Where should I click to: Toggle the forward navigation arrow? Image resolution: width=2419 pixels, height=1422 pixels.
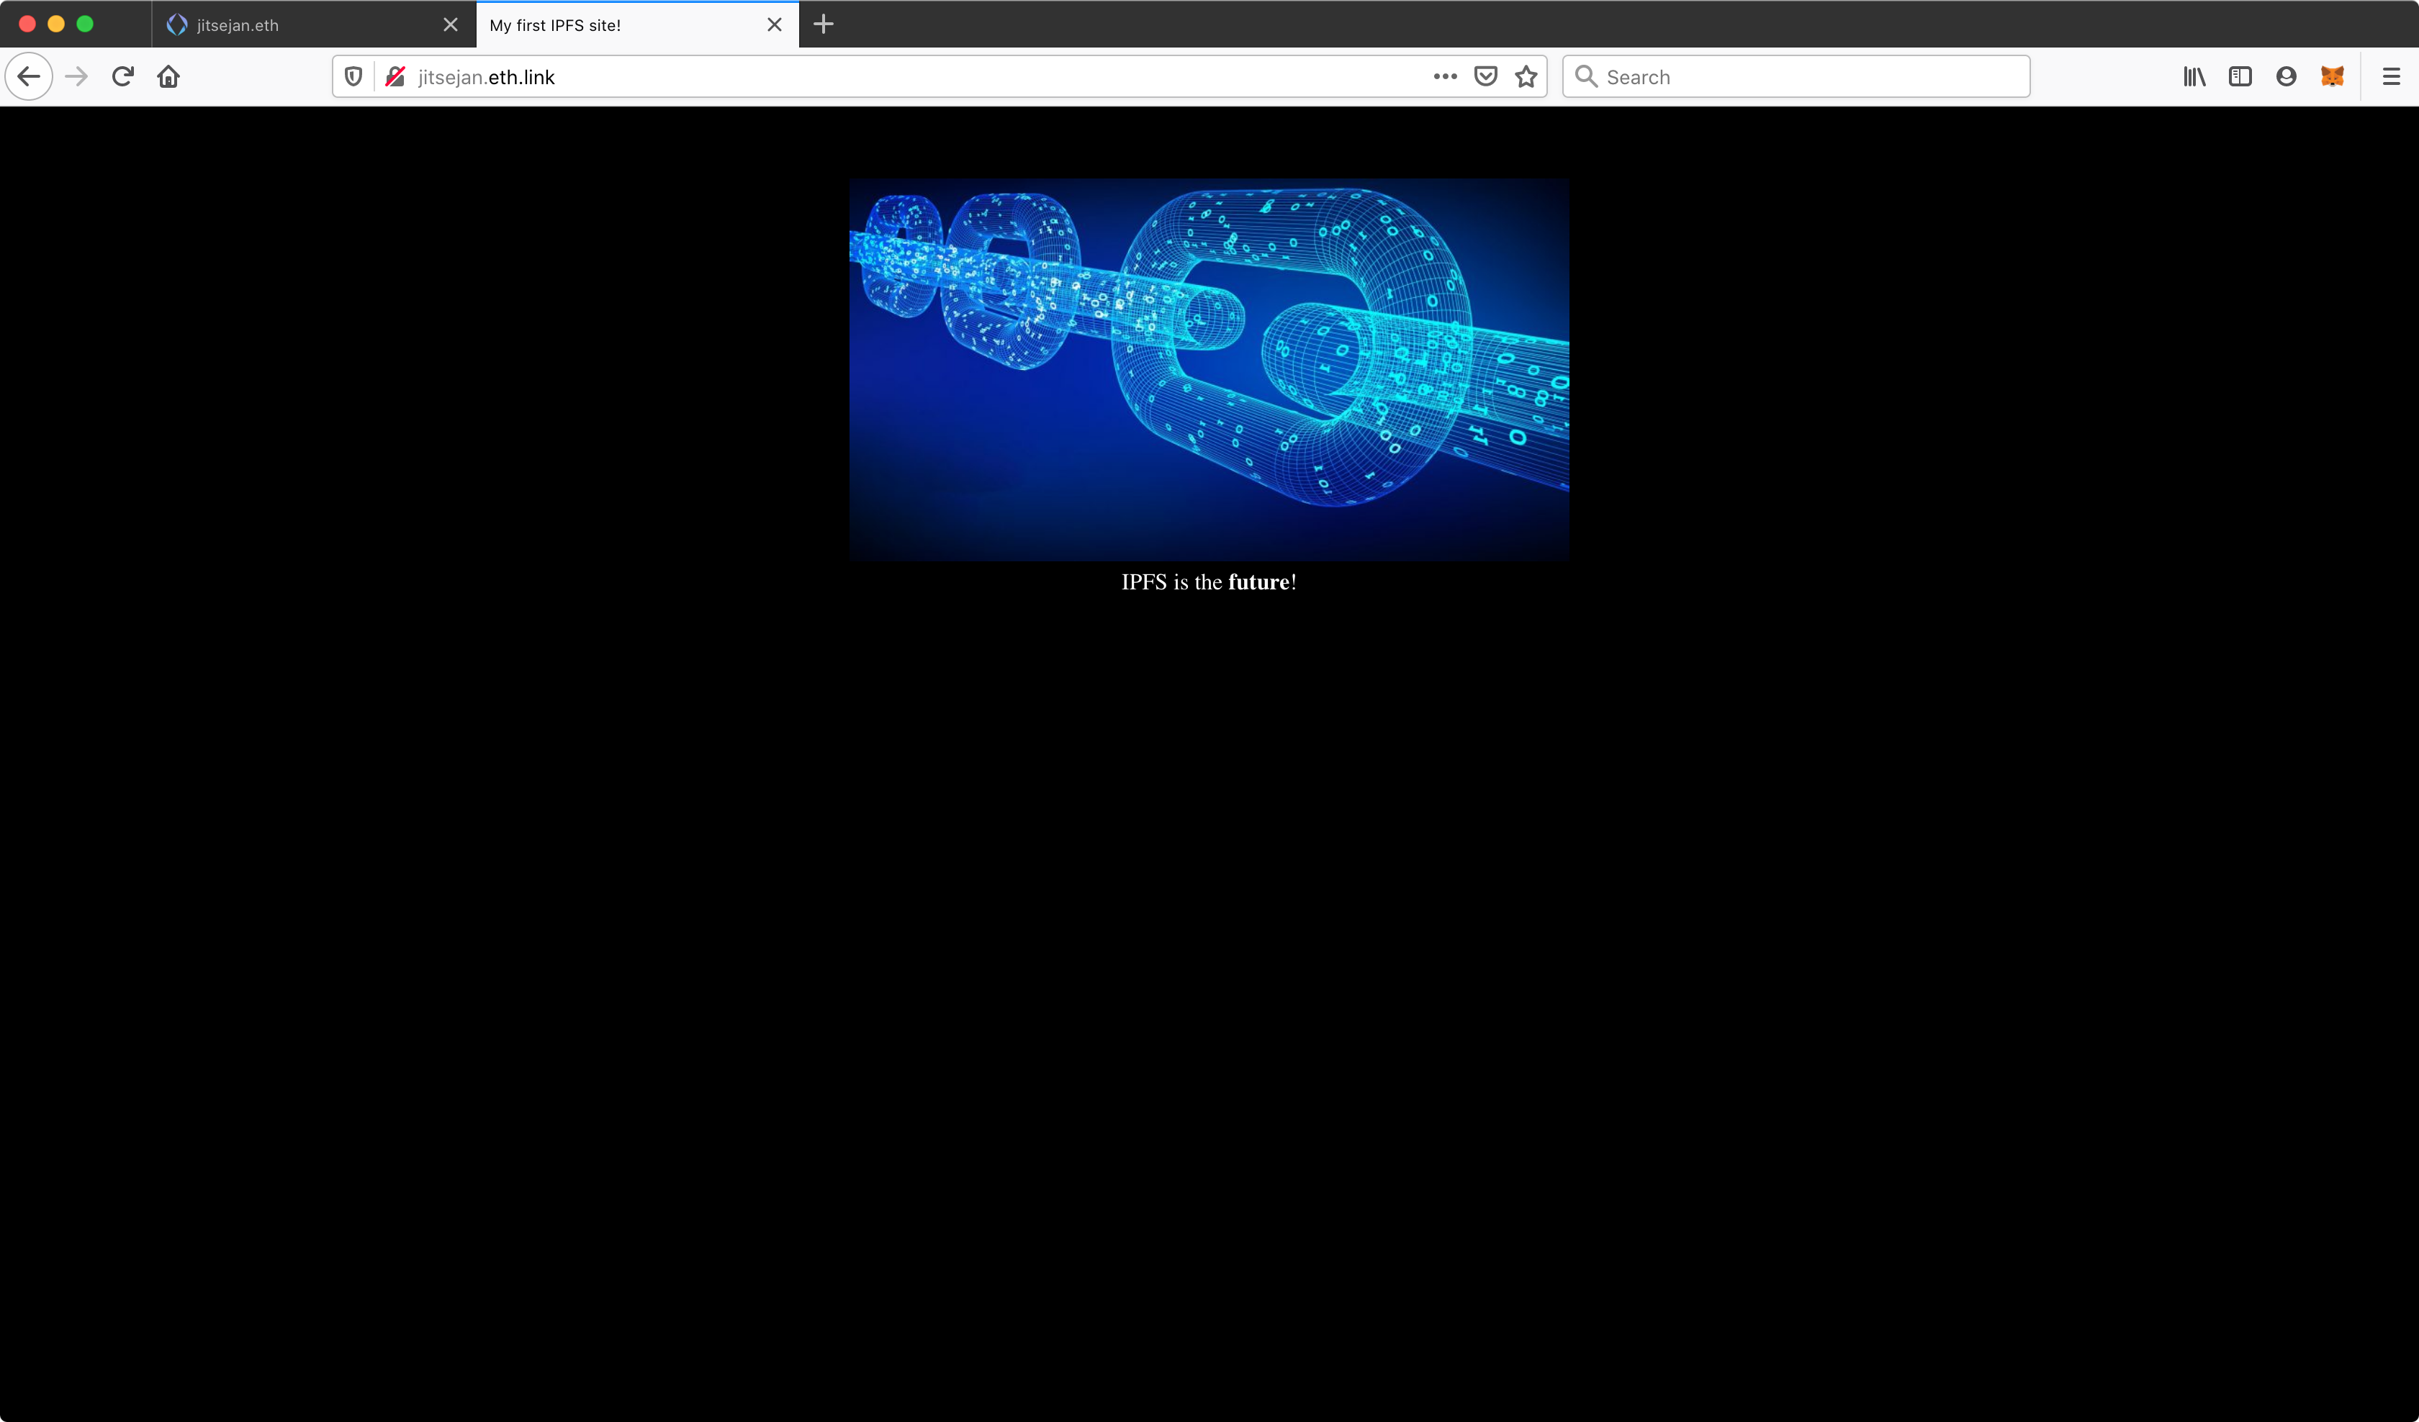74,76
